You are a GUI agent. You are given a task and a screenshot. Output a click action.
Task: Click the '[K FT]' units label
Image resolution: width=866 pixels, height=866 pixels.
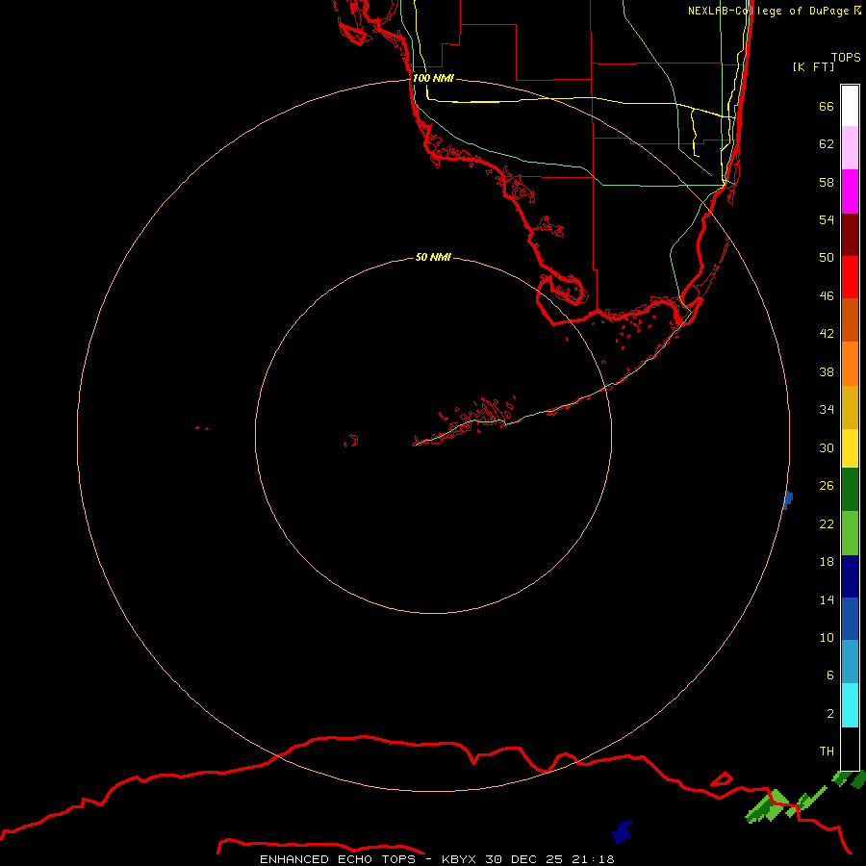point(813,66)
